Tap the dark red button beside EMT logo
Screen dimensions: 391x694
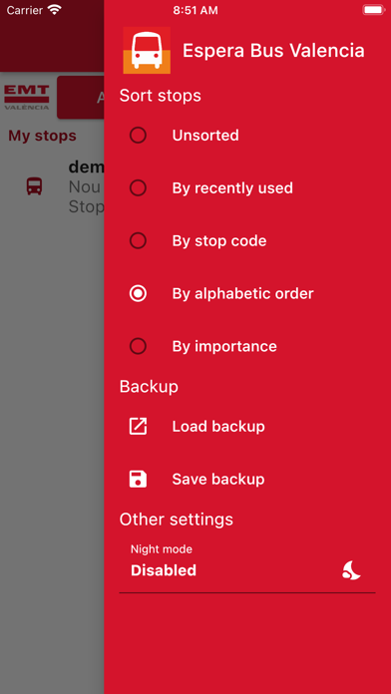coord(81,98)
